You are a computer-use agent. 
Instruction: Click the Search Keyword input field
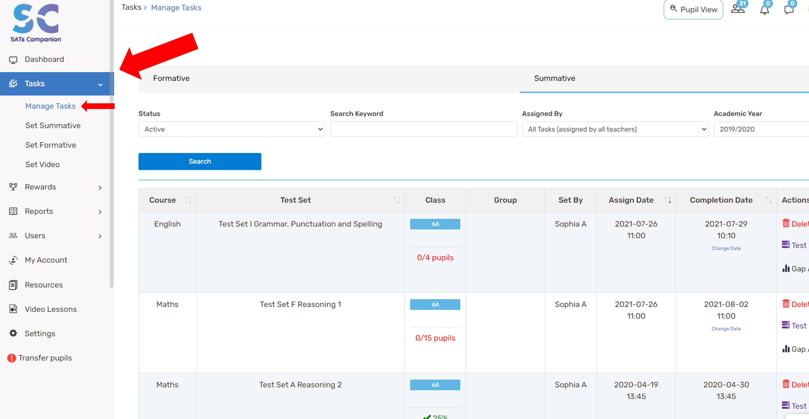point(423,129)
